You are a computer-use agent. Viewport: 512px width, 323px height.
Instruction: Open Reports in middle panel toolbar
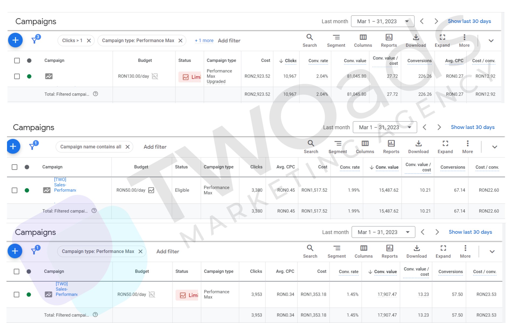coord(391,147)
